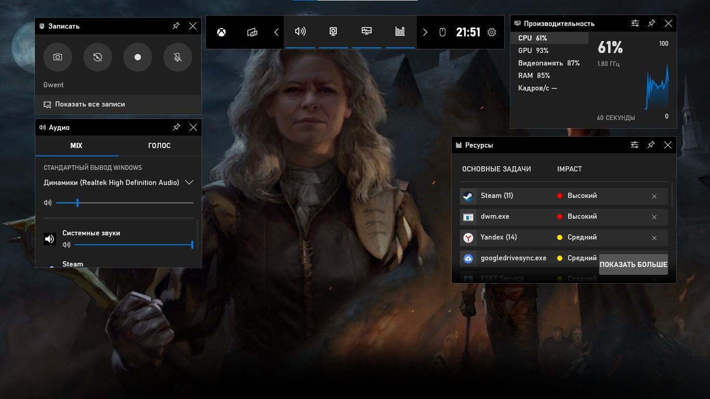Click the Capture icon in the top bar
The width and height of the screenshot is (710, 399).
point(334,32)
